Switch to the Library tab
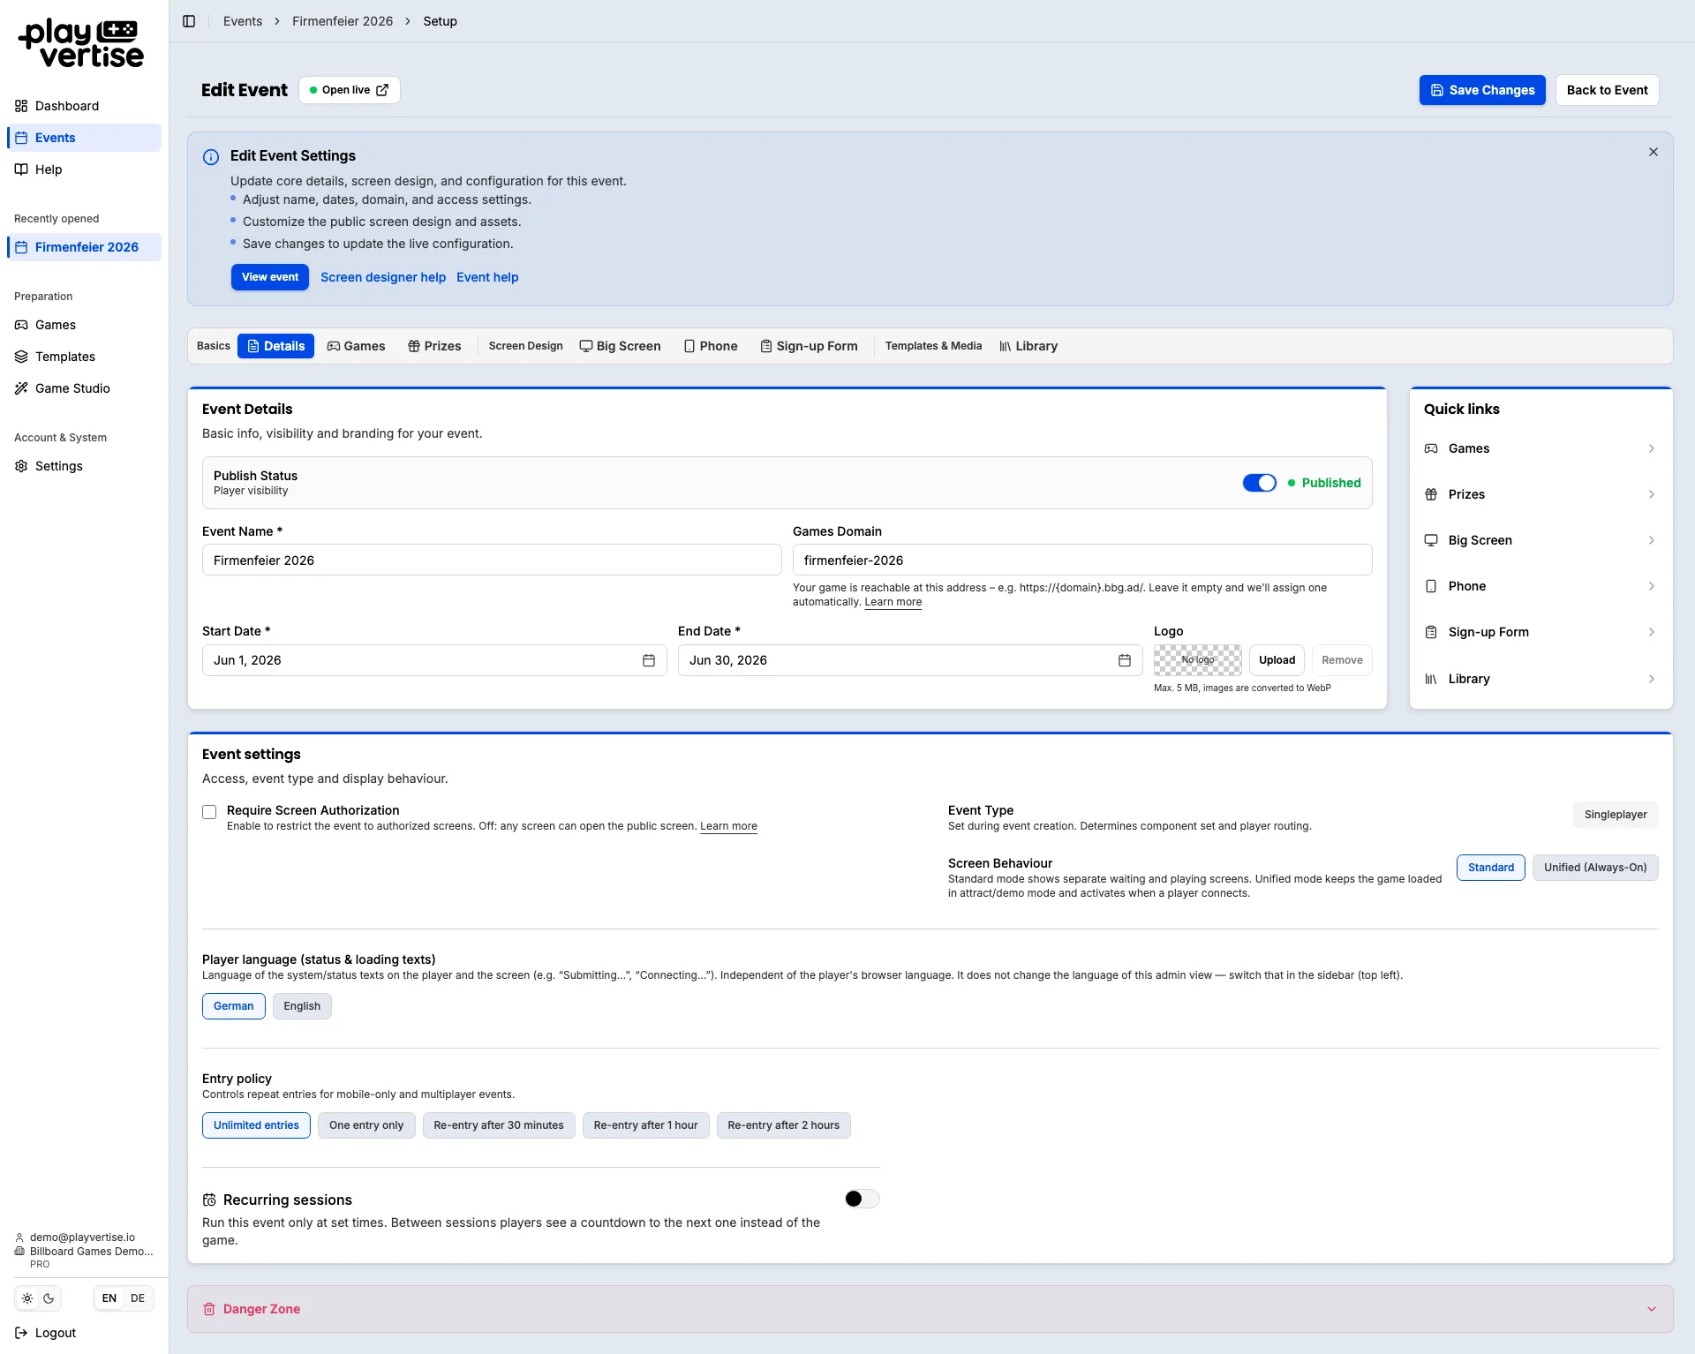This screenshot has width=1695, height=1354. 1028,346
